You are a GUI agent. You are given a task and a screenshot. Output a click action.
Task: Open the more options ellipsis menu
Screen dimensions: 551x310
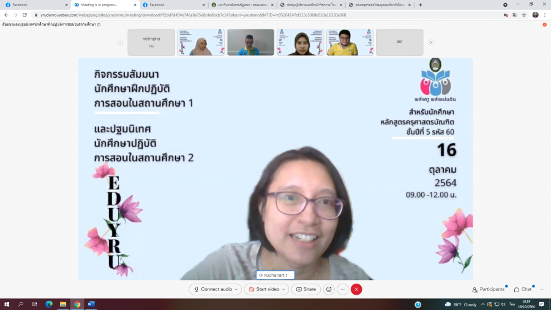(x=343, y=289)
